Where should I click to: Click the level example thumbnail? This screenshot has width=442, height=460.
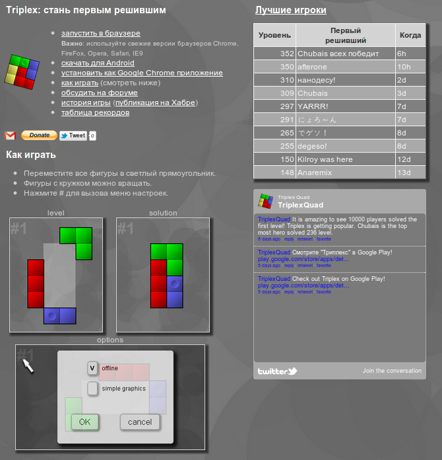(x=56, y=275)
